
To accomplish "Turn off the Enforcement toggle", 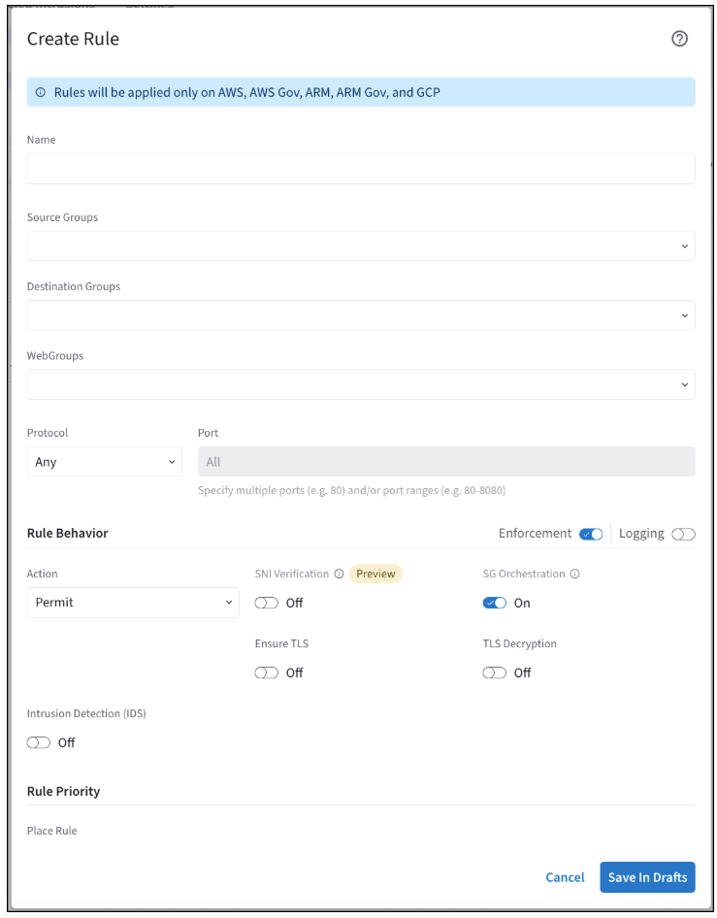I will 591,535.
